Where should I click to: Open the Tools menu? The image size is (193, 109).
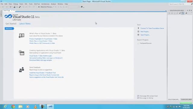point(31,4)
